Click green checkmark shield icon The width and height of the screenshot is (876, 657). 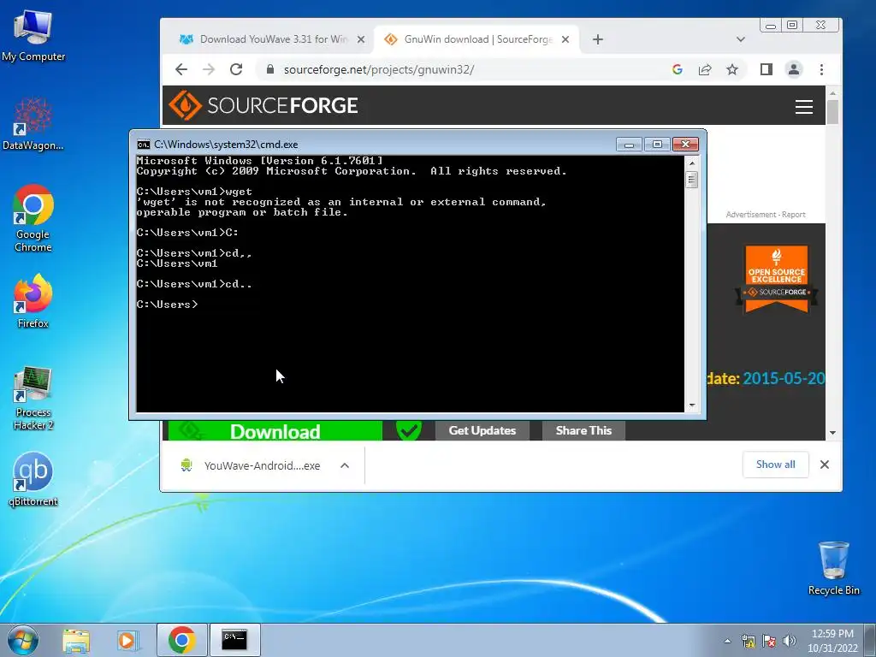point(408,431)
